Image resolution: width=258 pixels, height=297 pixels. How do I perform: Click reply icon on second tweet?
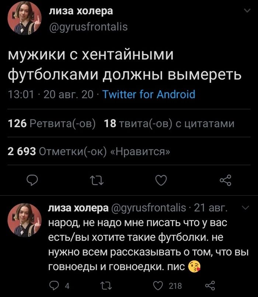tap(55, 286)
